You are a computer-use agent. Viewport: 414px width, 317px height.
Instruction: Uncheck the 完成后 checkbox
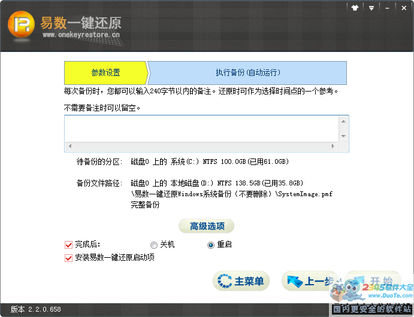click(x=68, y=245)
